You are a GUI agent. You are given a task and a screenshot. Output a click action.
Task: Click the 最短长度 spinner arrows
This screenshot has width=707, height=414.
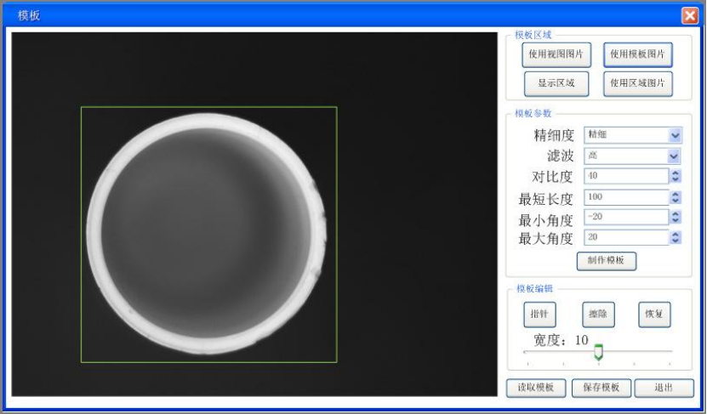click(675, 197)
